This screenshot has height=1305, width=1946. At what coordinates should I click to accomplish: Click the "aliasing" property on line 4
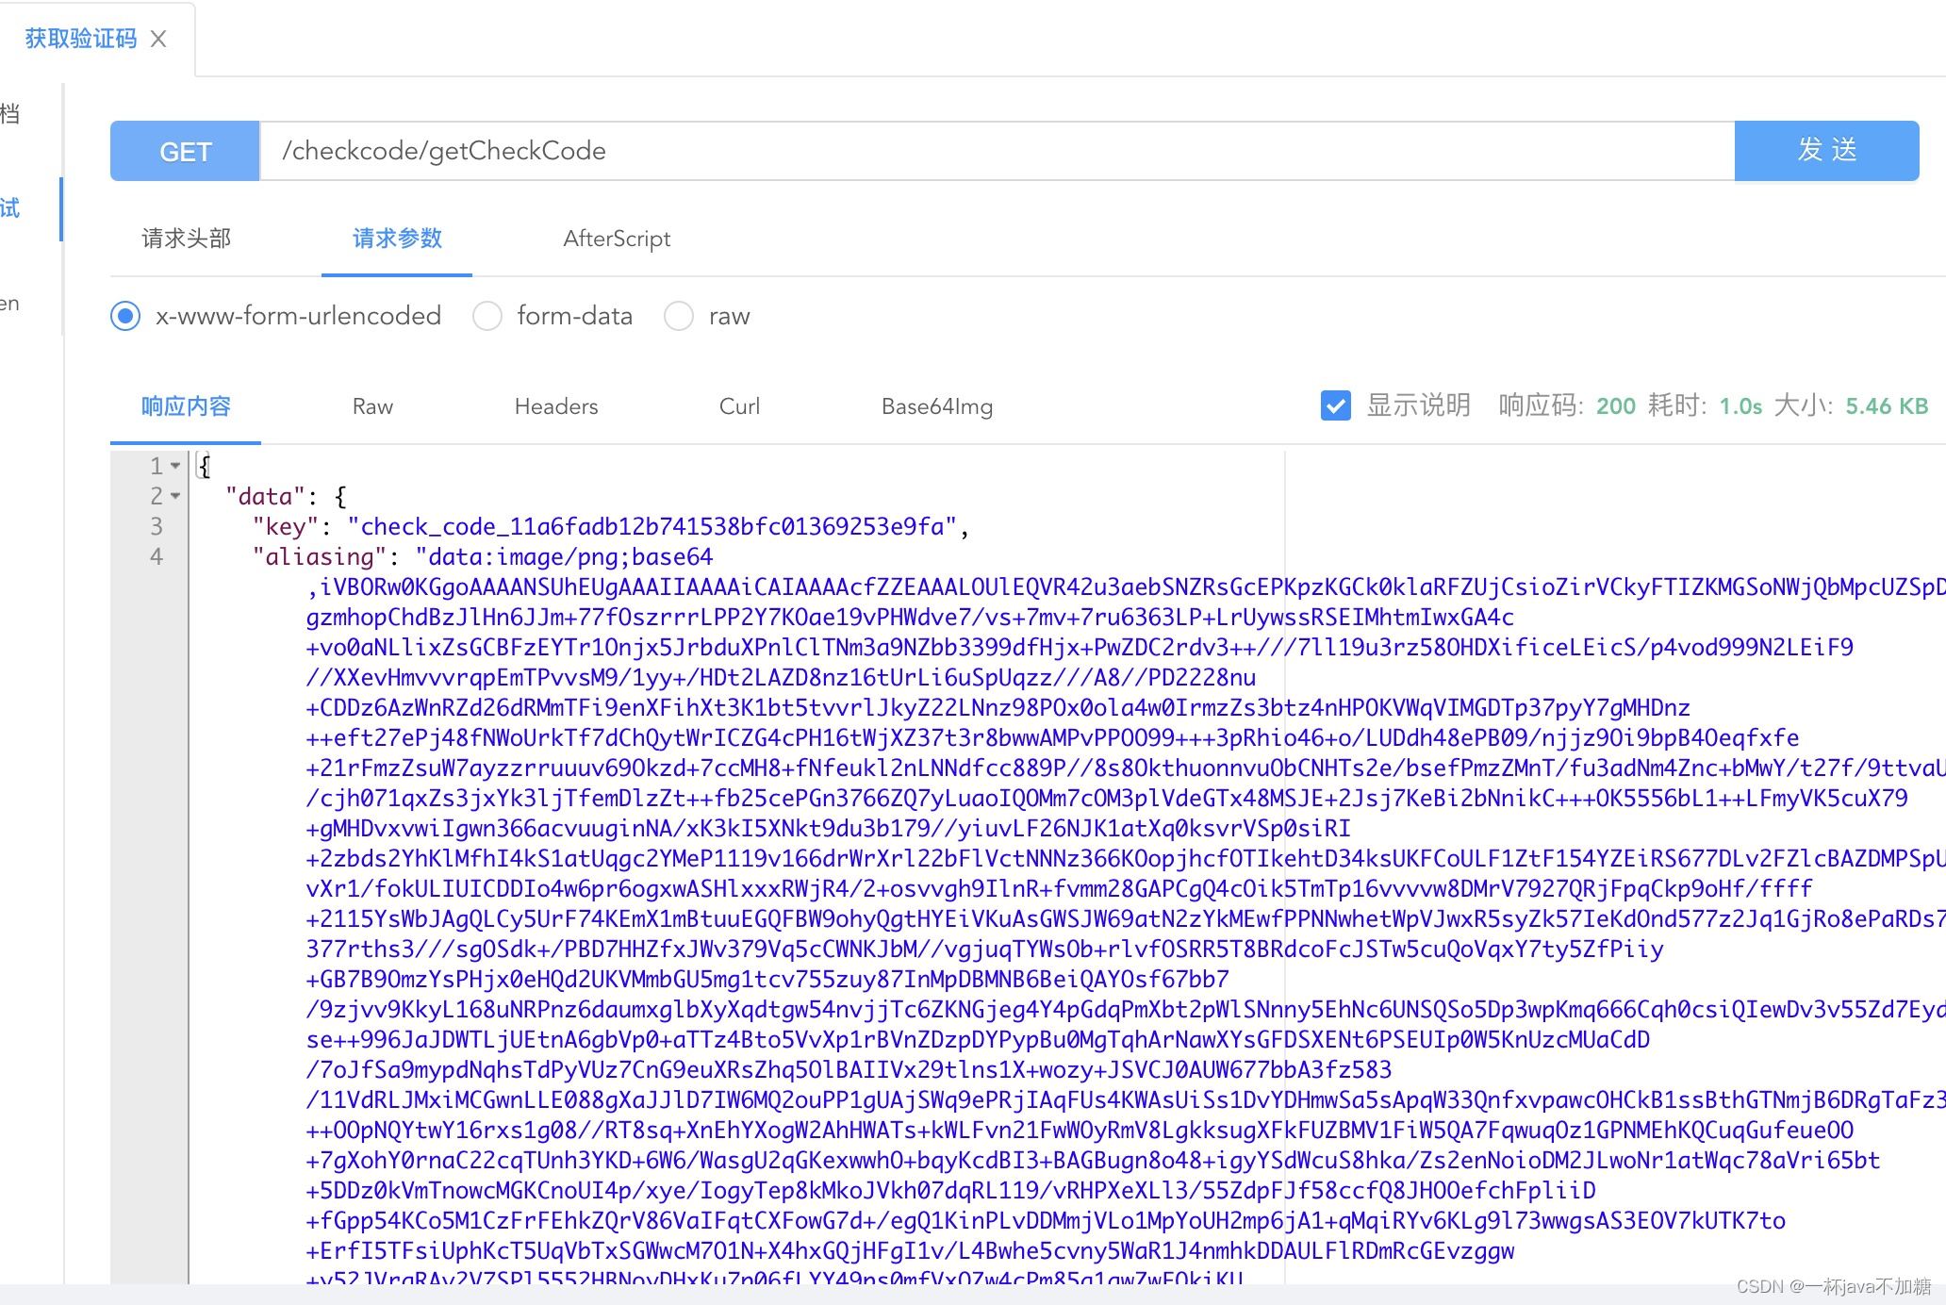click(x=320, y=556)
